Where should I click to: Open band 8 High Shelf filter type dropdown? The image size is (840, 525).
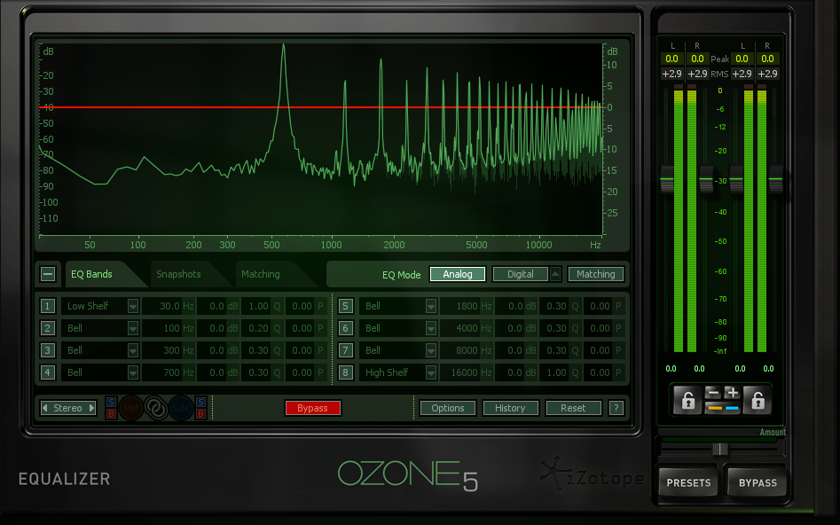pos(431,372)
